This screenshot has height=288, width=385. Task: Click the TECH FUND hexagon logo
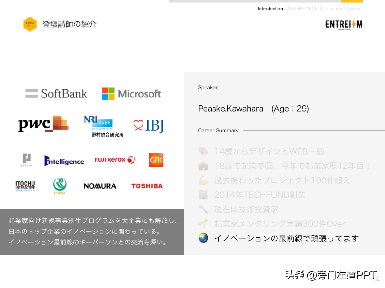point(30,24)
